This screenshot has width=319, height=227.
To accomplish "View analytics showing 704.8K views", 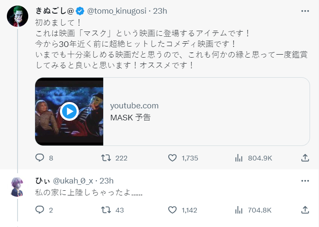I will point(239,210).
